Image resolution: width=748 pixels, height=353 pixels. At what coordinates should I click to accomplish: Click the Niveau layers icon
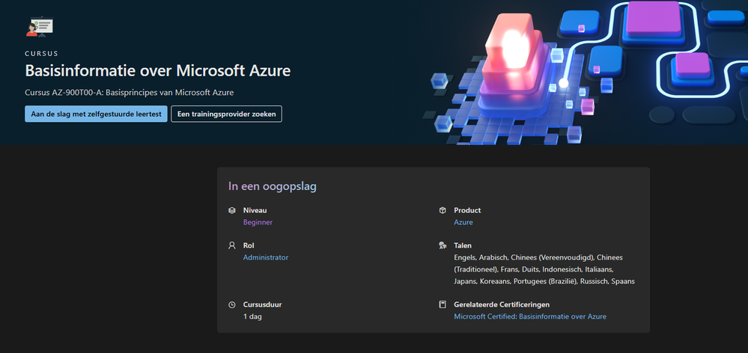pyautogui.click(x=232, y=210)
